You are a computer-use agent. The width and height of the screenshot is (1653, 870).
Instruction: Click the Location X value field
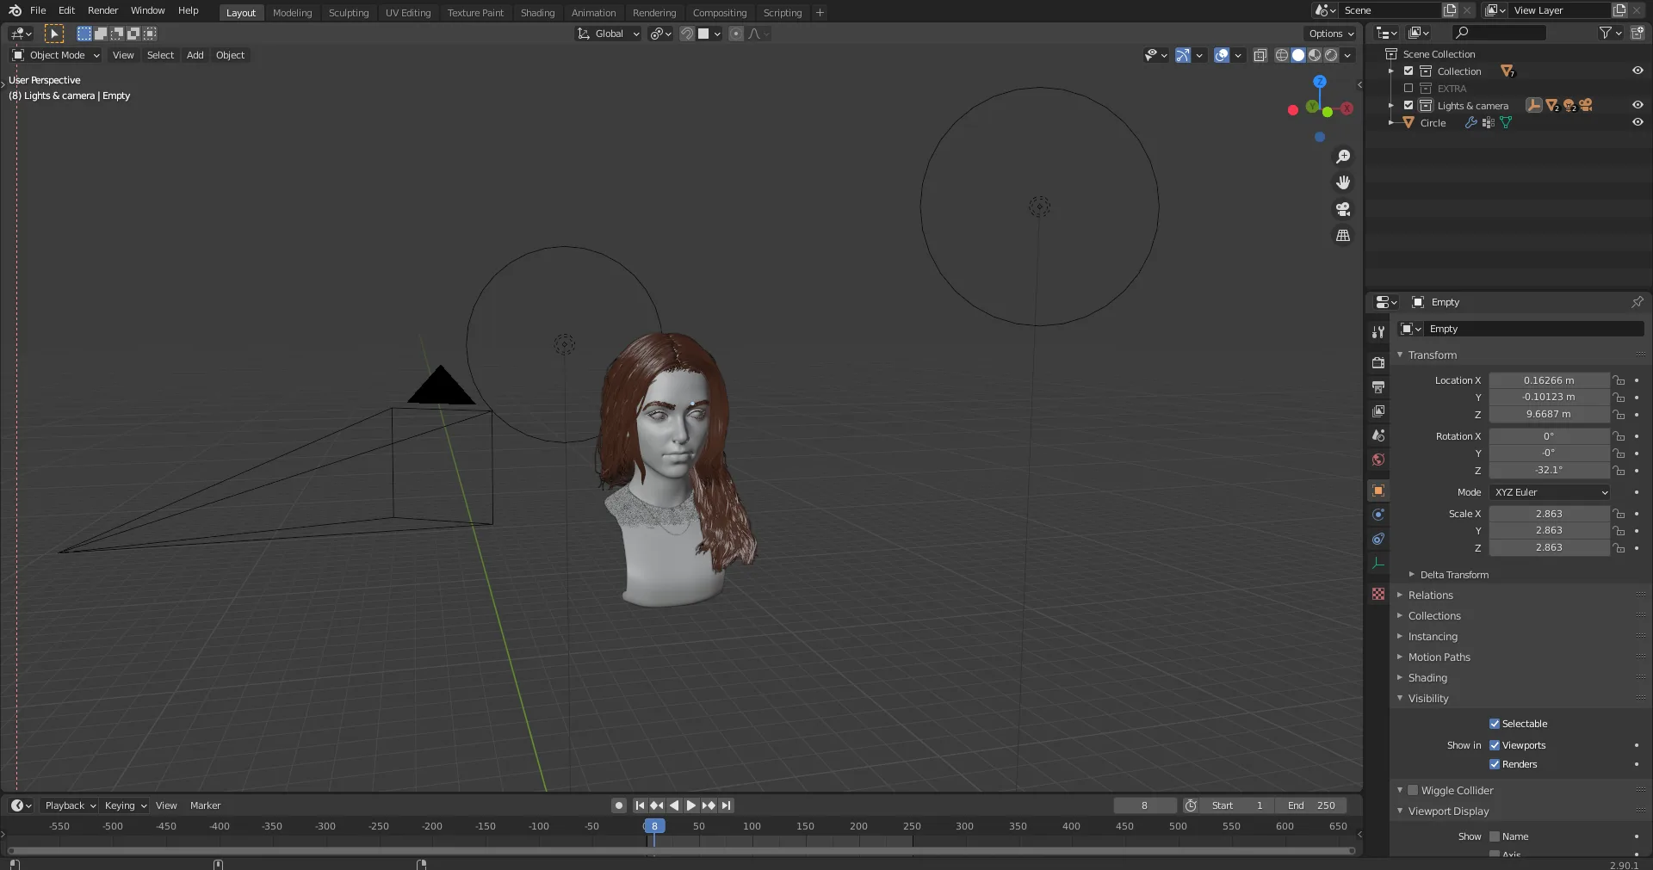tap(1548, 380)
